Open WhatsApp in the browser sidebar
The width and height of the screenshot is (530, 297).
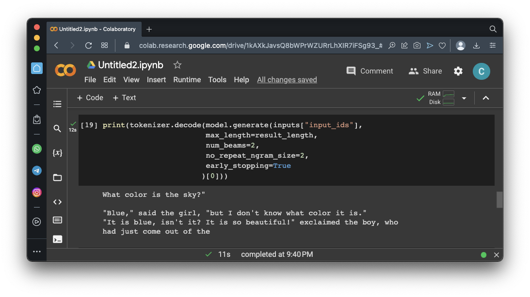tap(37, 149)
